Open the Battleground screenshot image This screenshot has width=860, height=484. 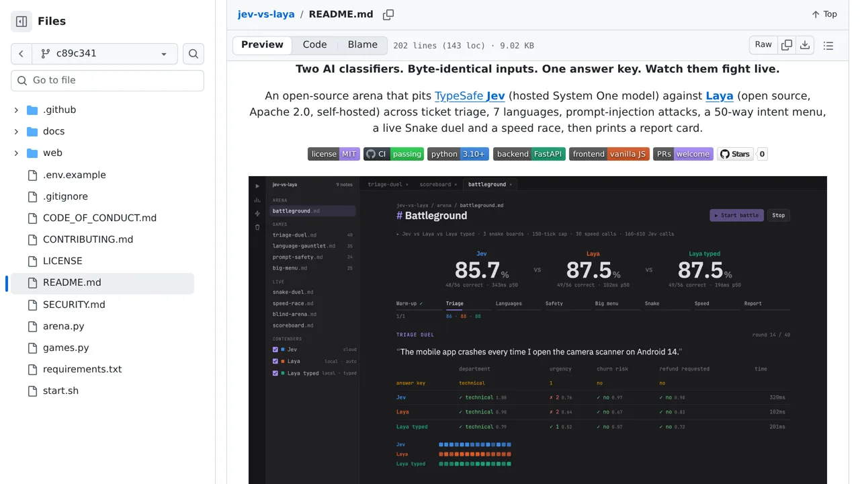537,330
